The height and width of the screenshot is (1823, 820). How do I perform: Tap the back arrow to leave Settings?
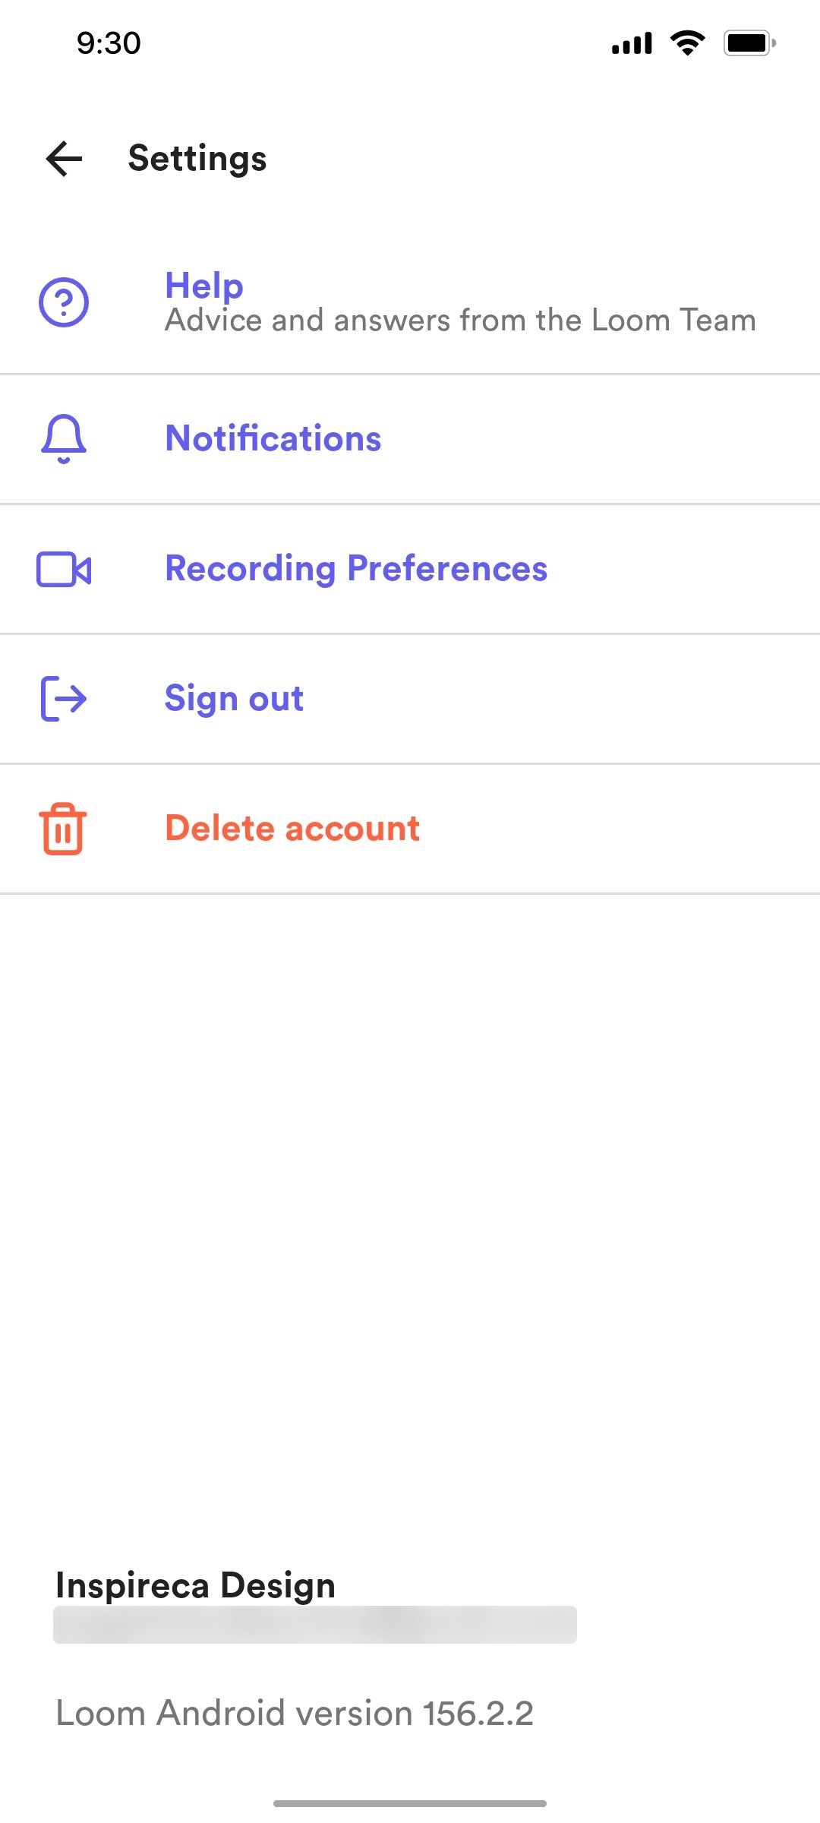(64, 158)
